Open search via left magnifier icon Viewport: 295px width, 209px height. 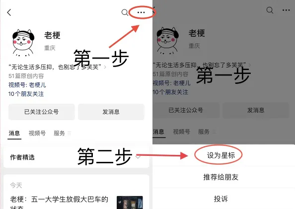click(125, 12)
